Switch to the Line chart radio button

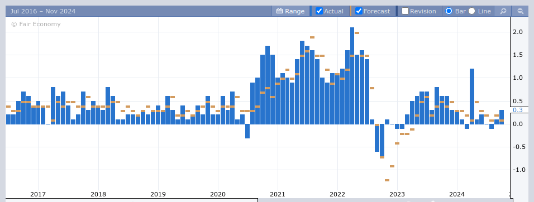(471, 11)
